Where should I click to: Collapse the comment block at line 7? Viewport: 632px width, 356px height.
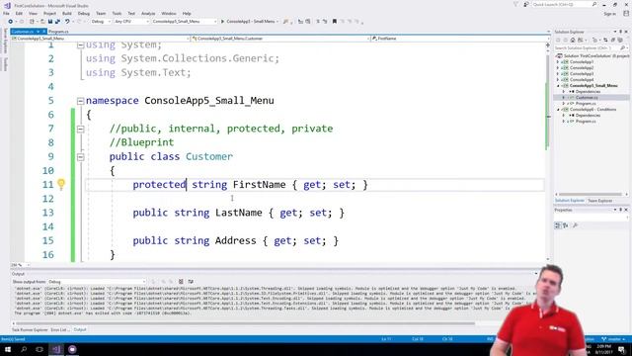80,129
